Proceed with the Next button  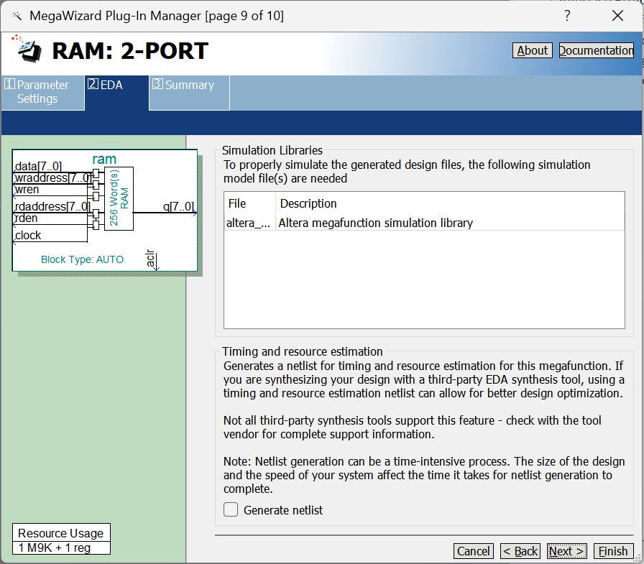click(567, 551)
